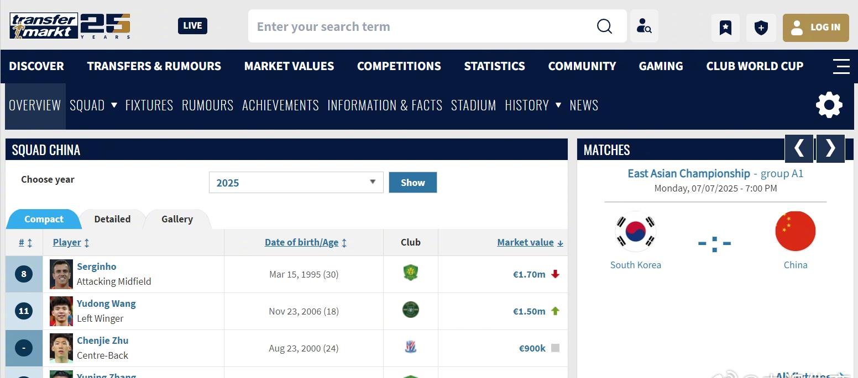Image resolution: width=858 pixels, height=378 pixels.
Task: Open the CLUB WORLD CUP menu
Action: [x=755, y=66]
